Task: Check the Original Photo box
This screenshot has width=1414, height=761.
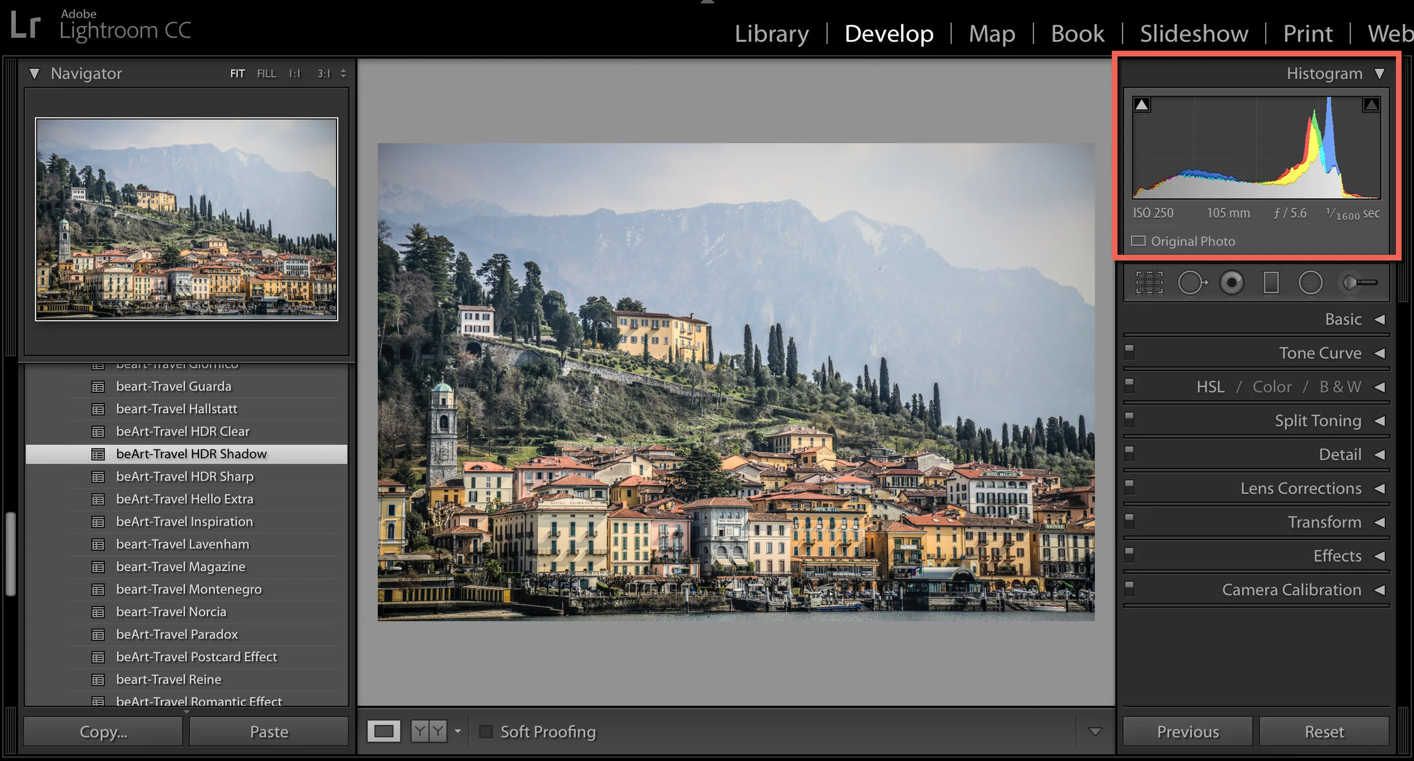Action: tap(1139, 241)
